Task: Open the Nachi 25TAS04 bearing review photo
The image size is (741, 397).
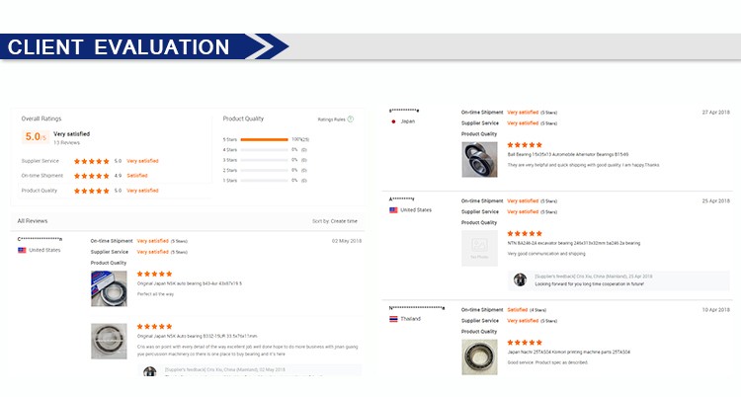Action: coord(479,357)
